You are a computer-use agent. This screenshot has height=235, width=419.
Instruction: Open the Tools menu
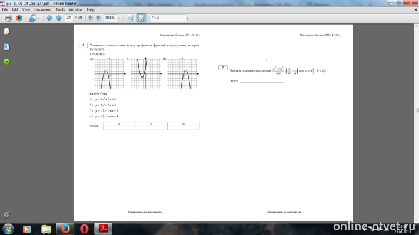60,9
